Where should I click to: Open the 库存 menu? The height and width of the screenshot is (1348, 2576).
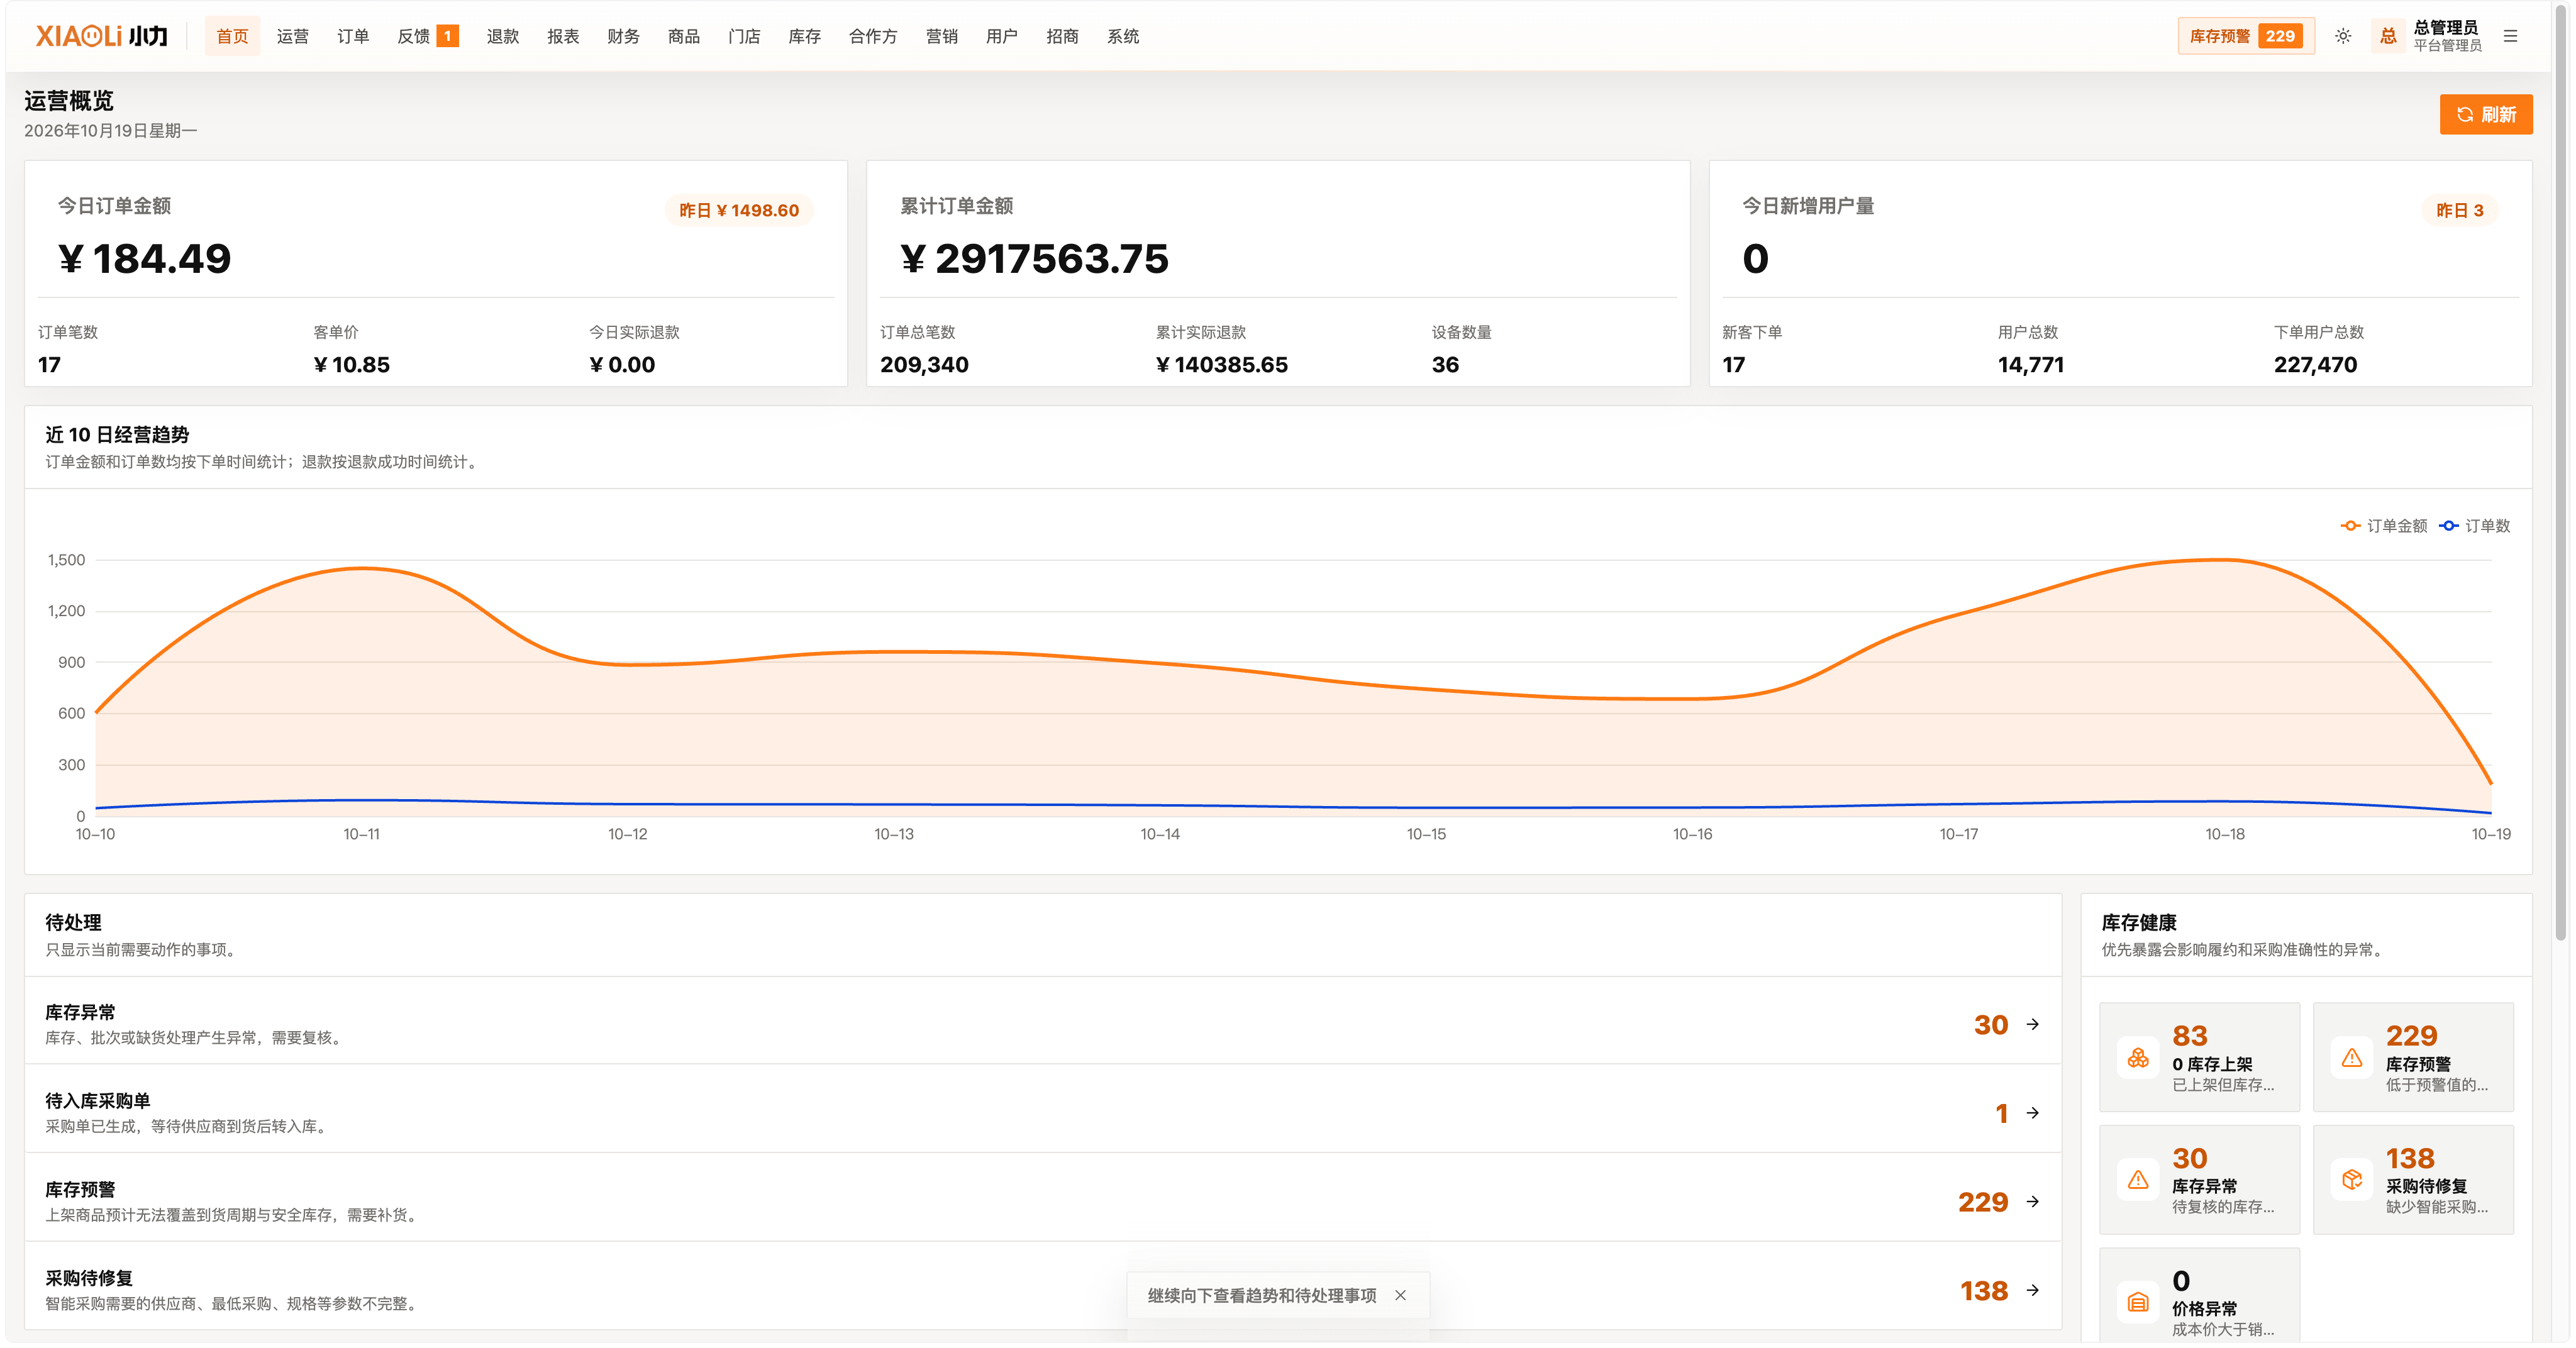point(804,36)
